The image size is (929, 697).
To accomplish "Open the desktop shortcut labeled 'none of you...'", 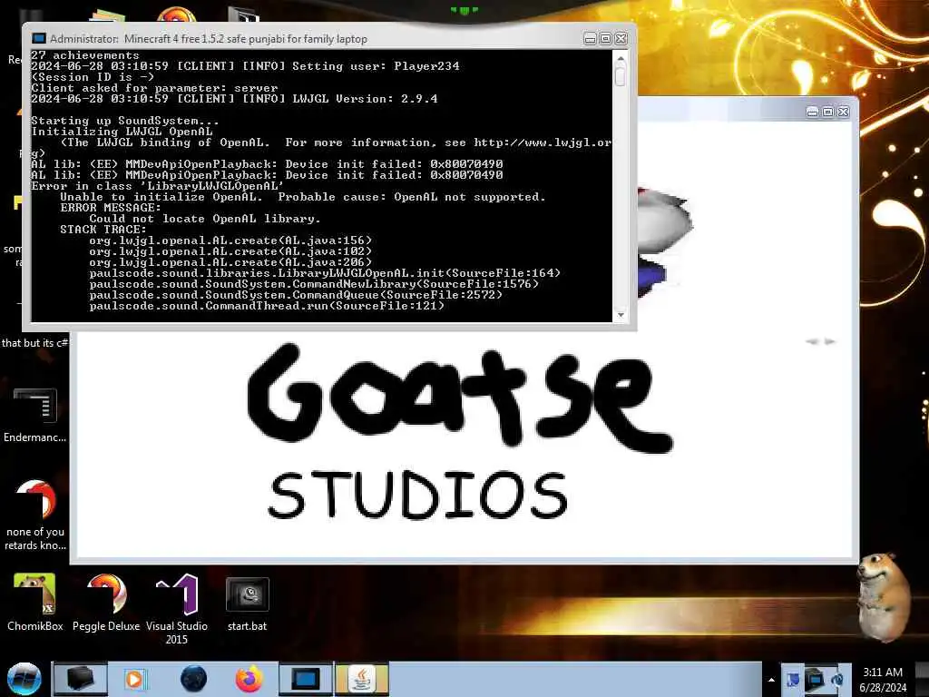I will click(35, 515).
